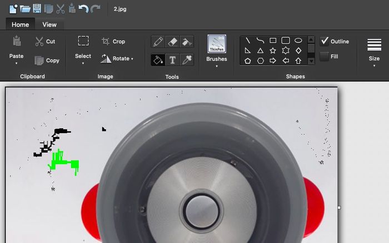Toggle the rectangular Select tool

pyautogui.click(x=83, y=41)
